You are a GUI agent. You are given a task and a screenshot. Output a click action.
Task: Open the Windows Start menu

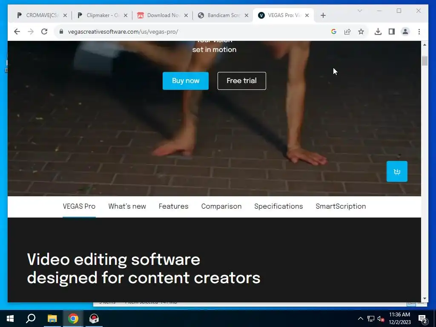10,318
